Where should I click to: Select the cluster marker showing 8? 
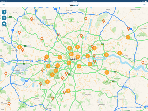tap(47, 82)
